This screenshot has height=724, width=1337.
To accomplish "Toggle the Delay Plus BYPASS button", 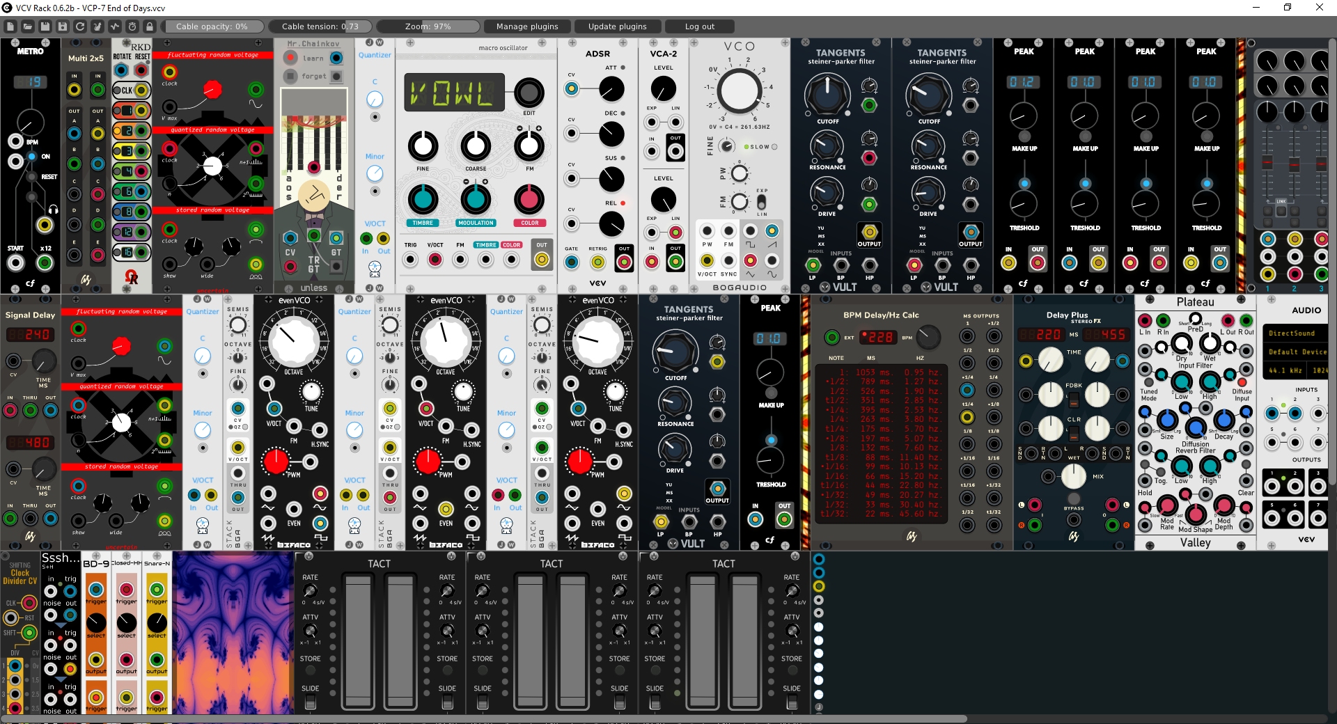I will point(1074,498).
